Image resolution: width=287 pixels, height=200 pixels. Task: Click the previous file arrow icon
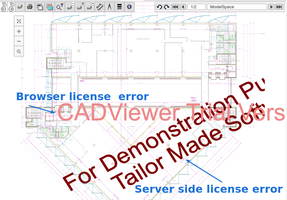coord(4,7)
